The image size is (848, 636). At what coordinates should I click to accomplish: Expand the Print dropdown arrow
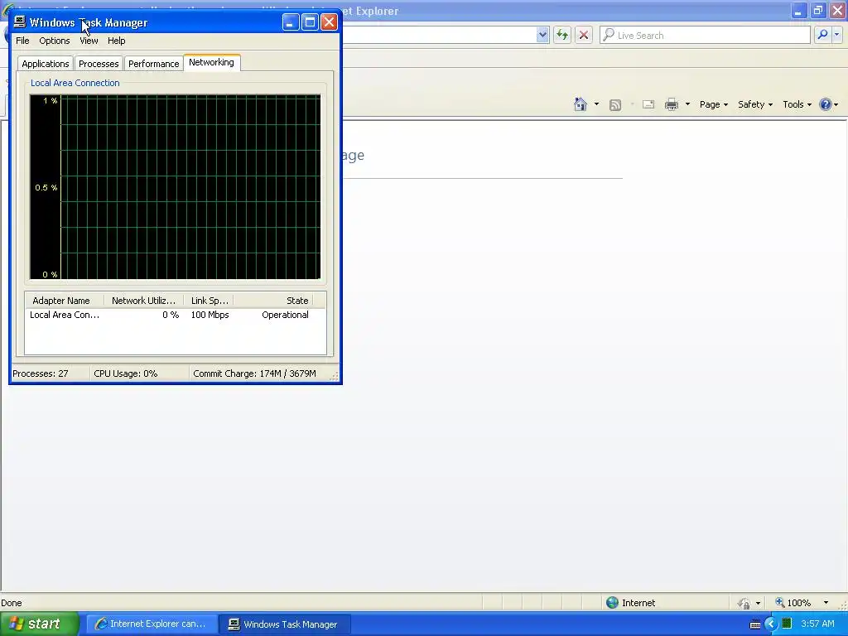[x=687, y=104]
